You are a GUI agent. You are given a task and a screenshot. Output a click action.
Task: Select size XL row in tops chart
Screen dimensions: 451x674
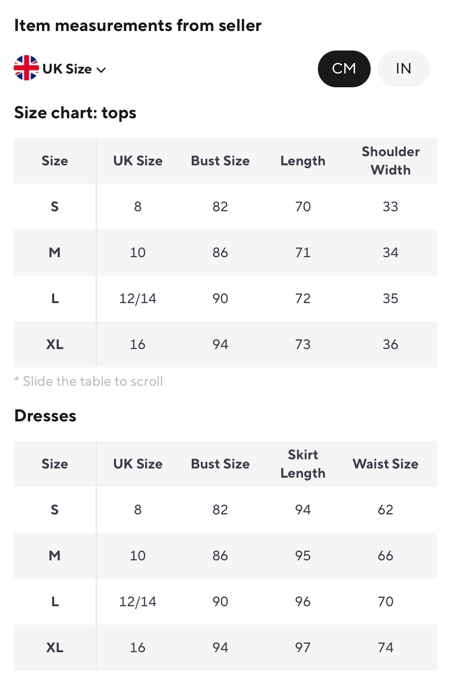55,344
